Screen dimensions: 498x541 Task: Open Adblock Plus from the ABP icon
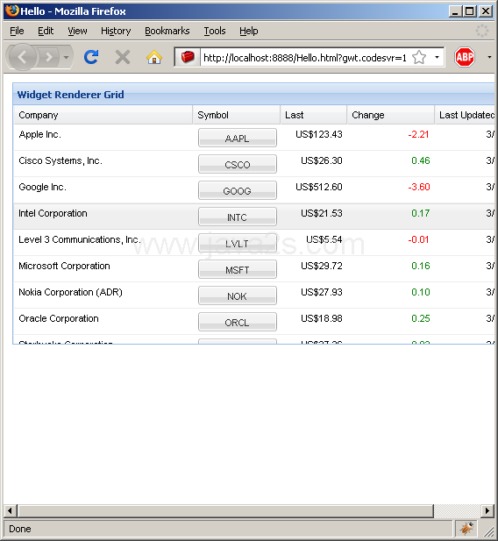click(465, 57)
